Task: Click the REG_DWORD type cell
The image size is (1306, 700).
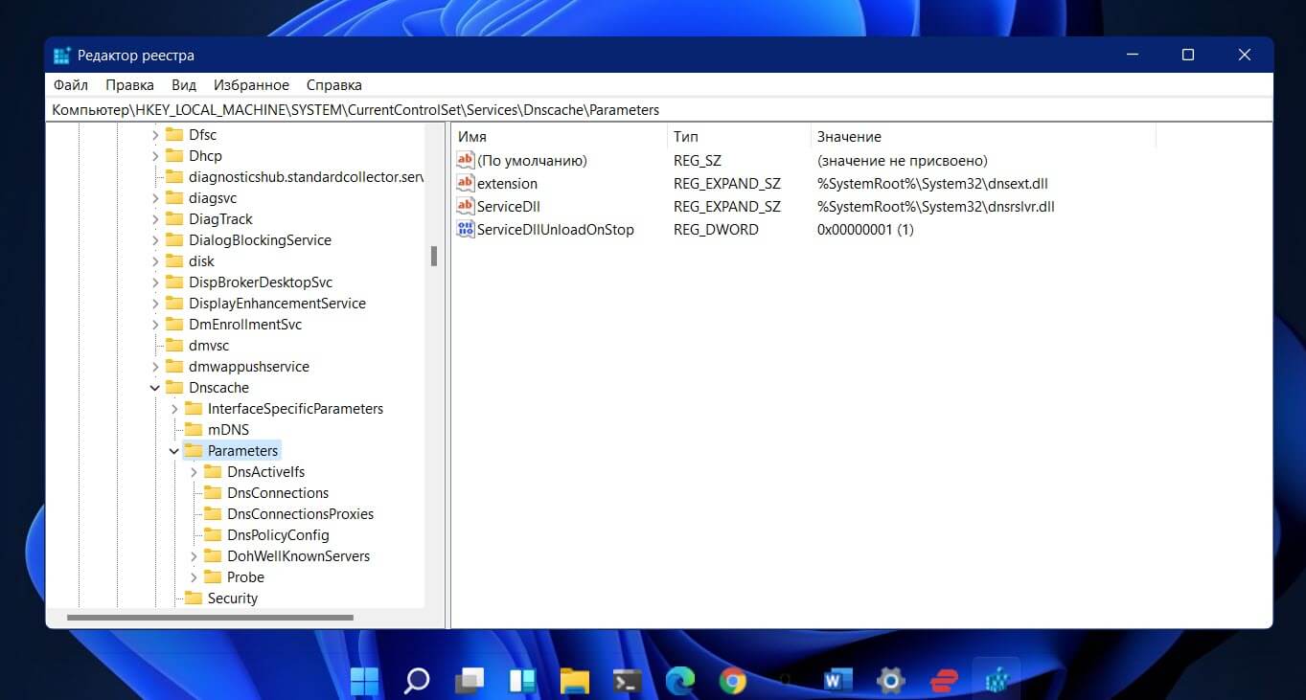Action: (x=716, y=229)
